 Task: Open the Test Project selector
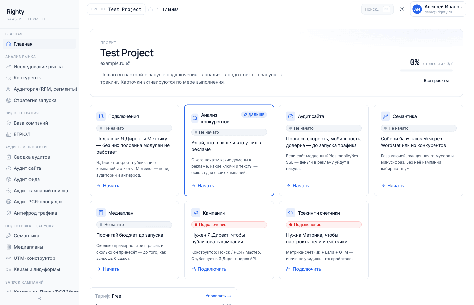[x=116, y=9]
